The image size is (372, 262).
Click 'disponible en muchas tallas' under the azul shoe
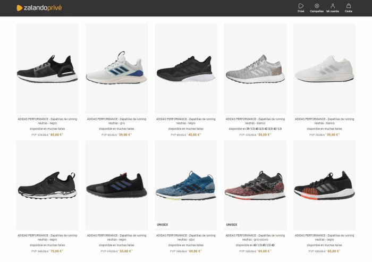click(x=186, y=245)
